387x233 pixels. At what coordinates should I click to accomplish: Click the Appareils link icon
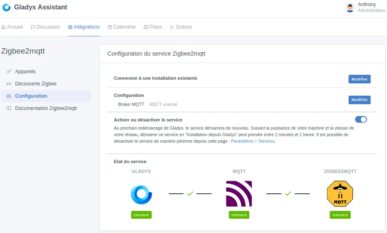coord(9,72)
